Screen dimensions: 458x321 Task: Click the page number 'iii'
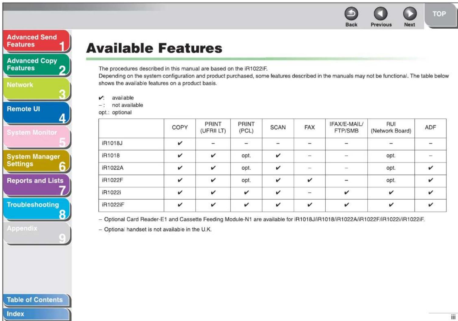coord(453,317)
